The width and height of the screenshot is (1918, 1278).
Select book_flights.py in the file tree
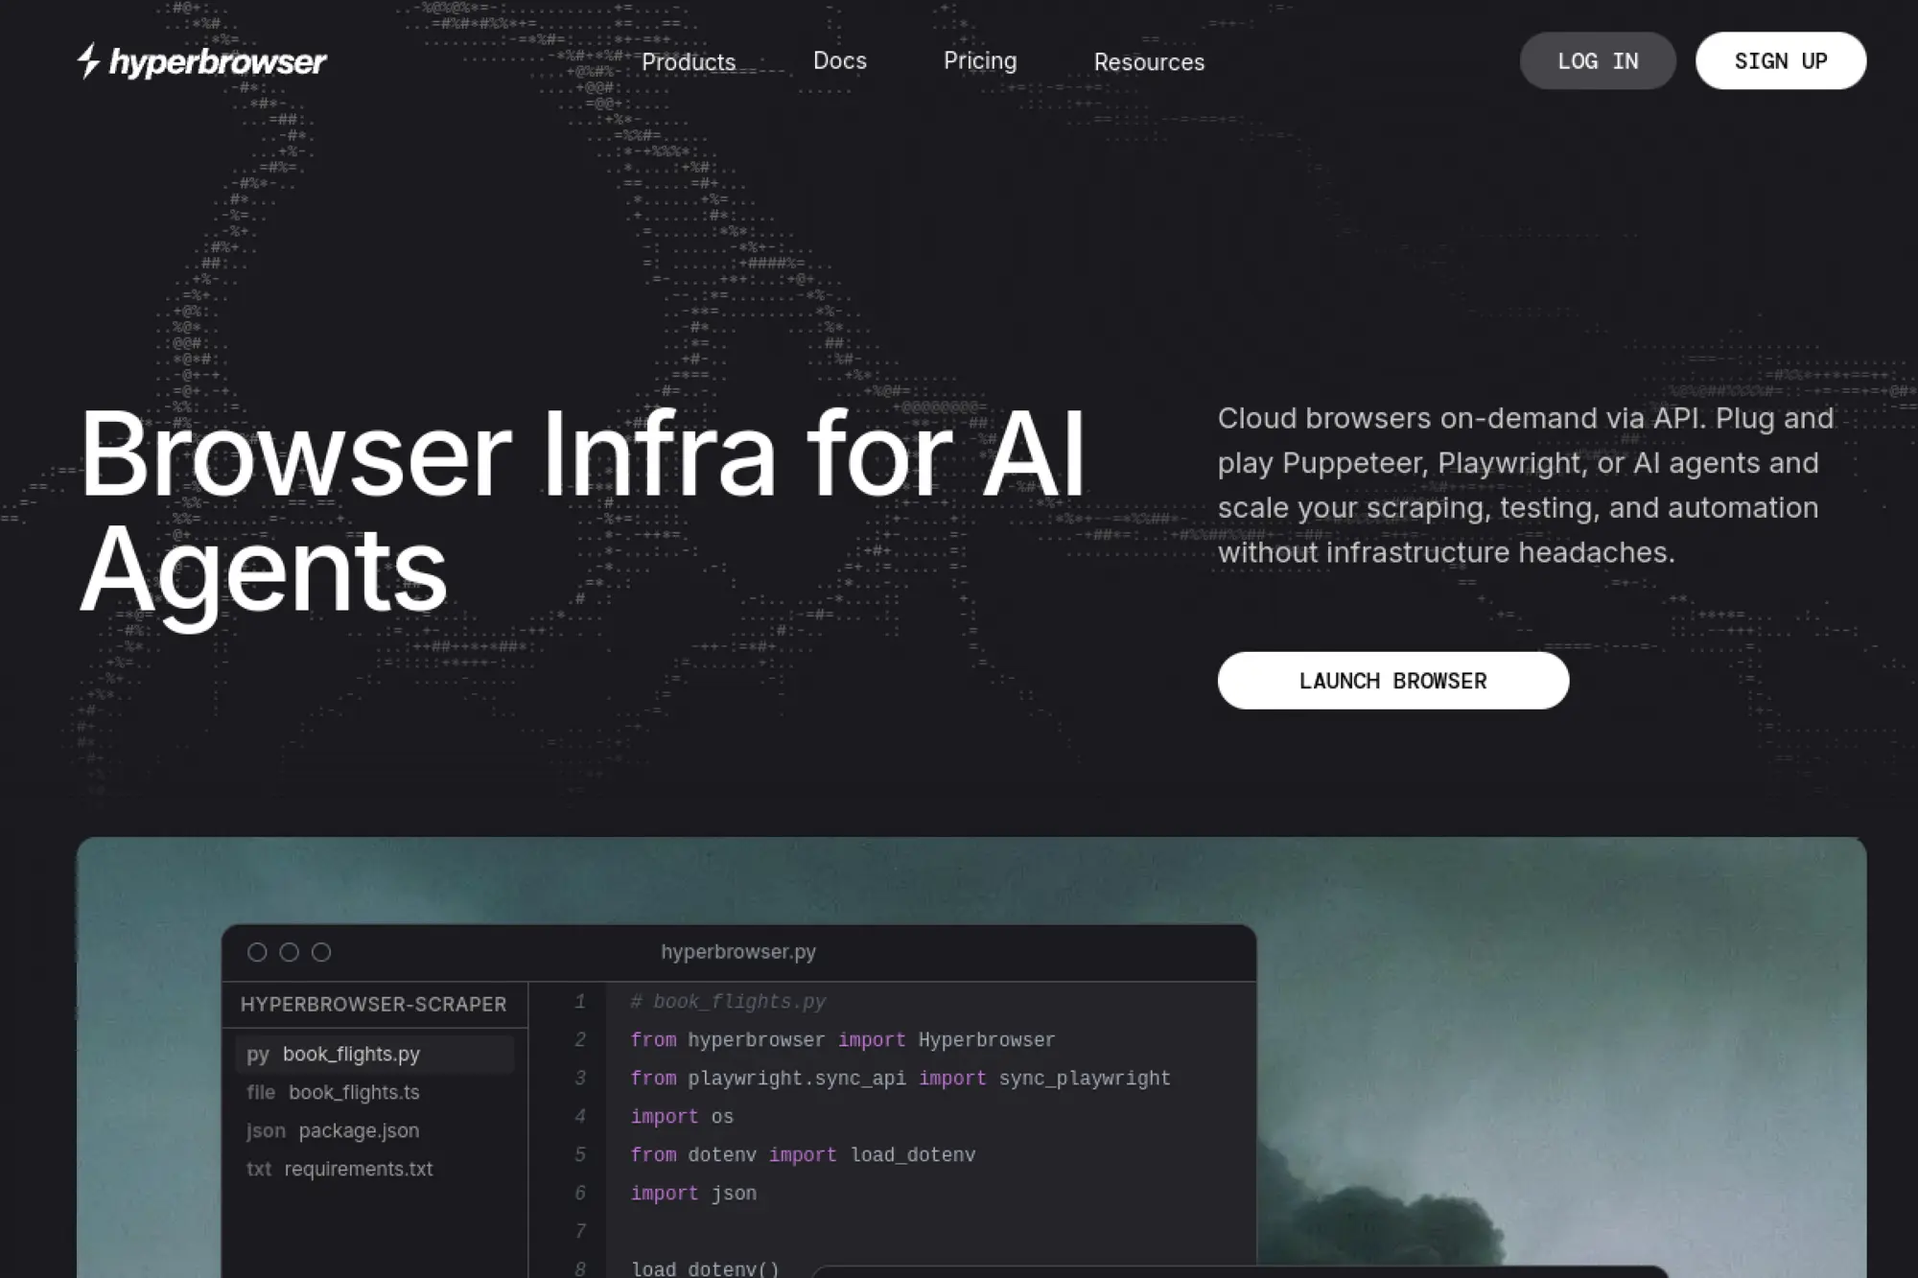tap(351, 1054)
